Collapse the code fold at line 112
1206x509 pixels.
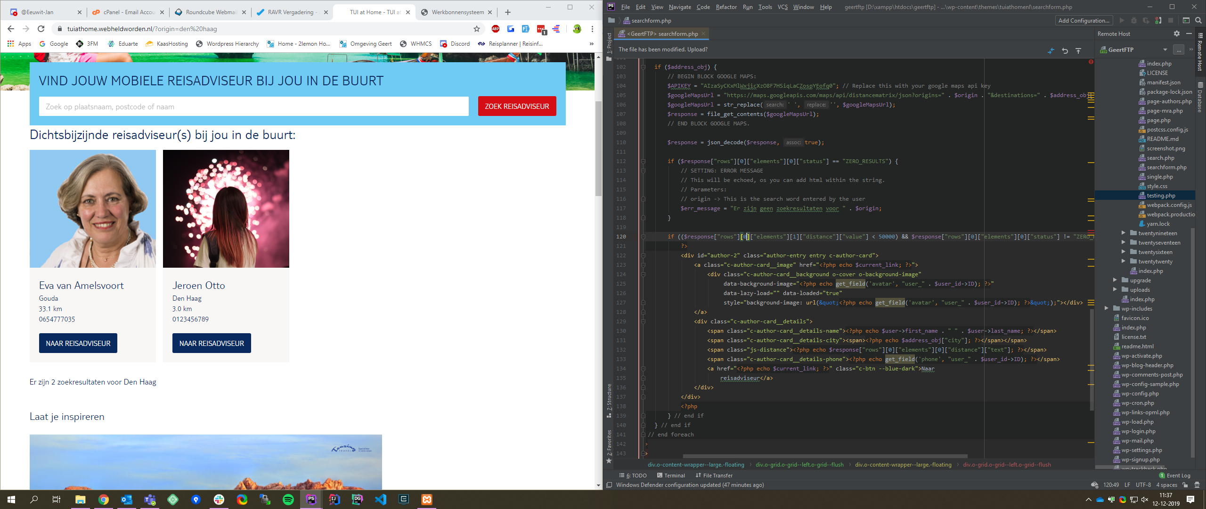pos(643,161)
